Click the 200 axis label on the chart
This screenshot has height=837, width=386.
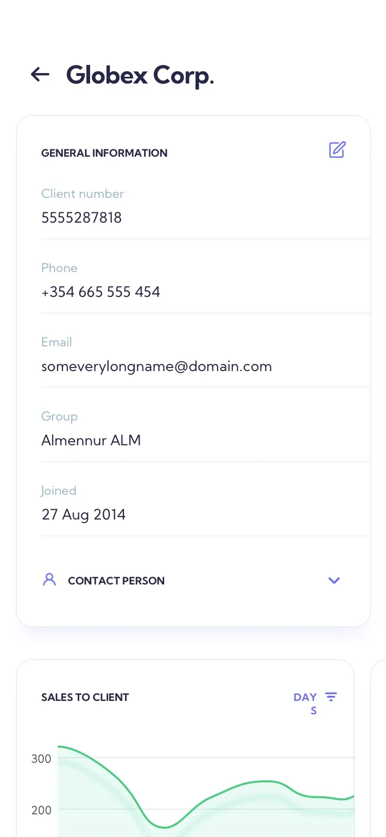(x=41, y=810)
